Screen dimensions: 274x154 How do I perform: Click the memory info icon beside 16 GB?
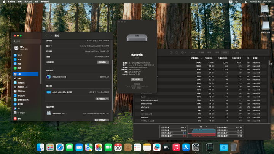click(108, 51)
